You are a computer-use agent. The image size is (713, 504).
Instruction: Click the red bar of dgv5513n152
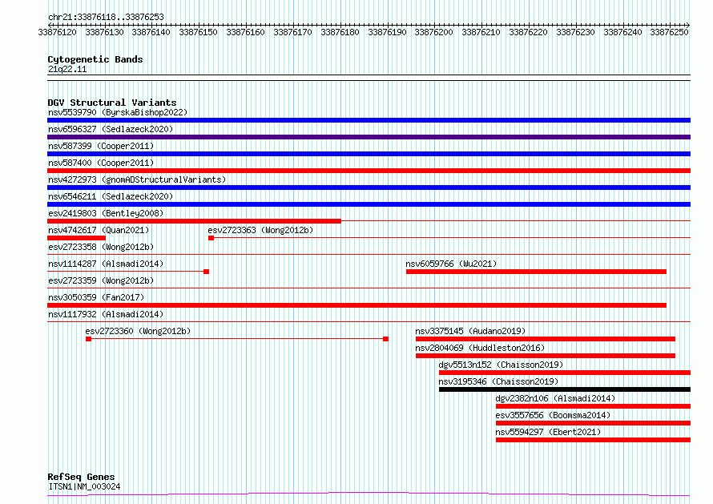(565, 373)
